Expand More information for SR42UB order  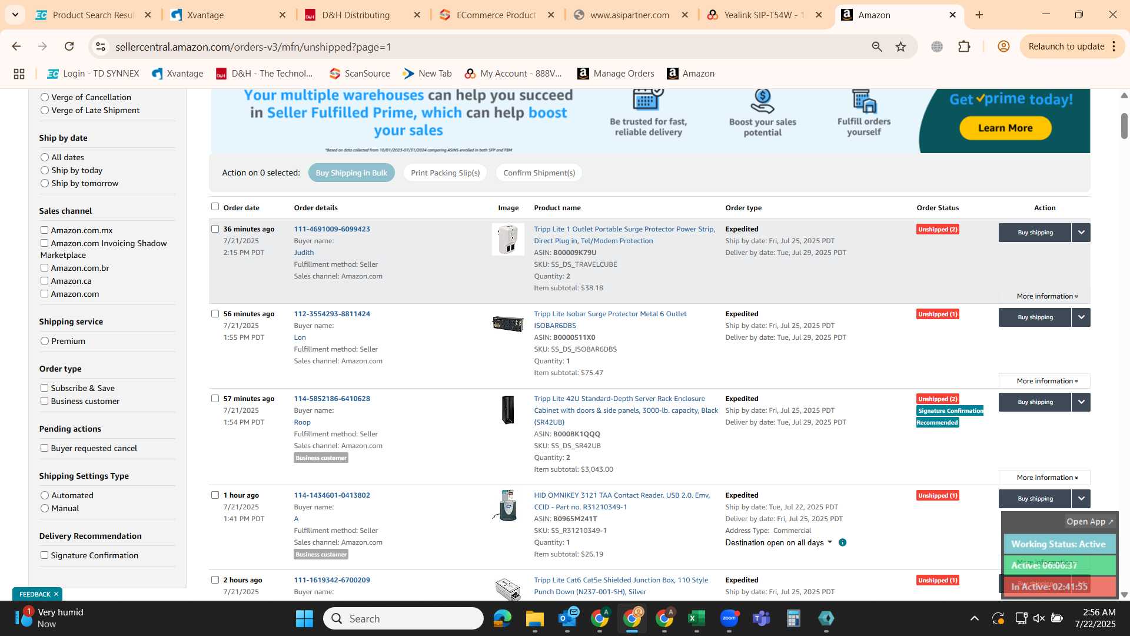1045,478
